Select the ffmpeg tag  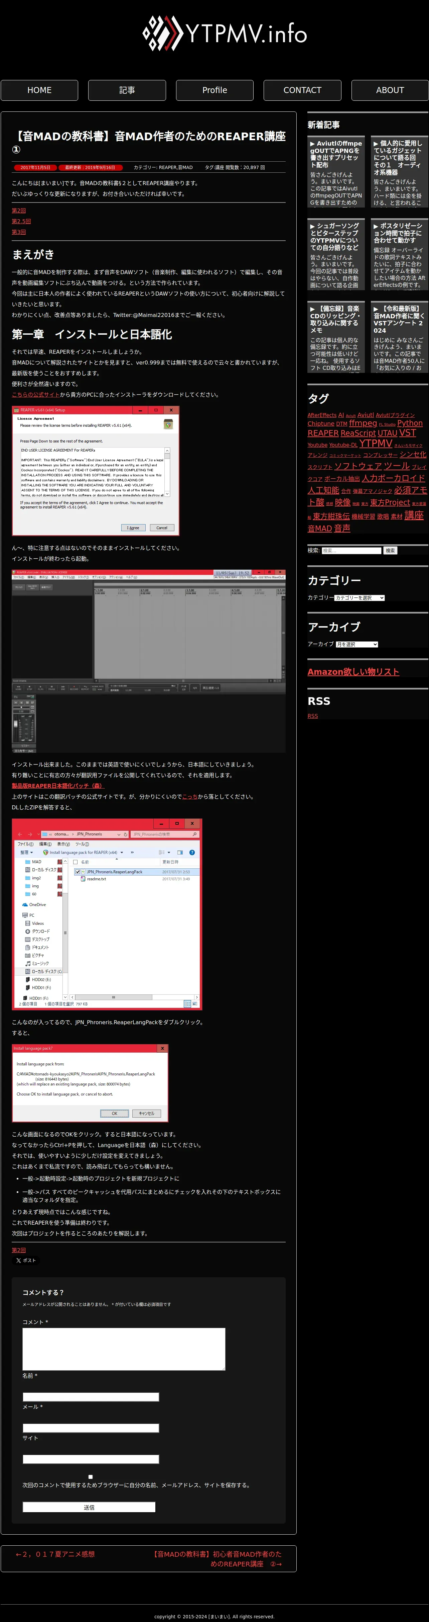tap(363, 423)
